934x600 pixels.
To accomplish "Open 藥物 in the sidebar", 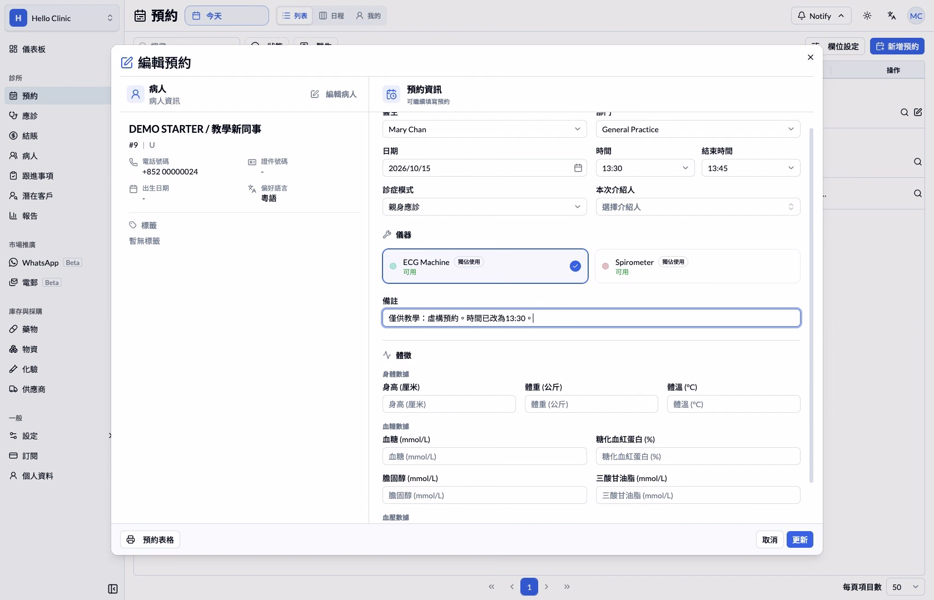I will (58, 329).
